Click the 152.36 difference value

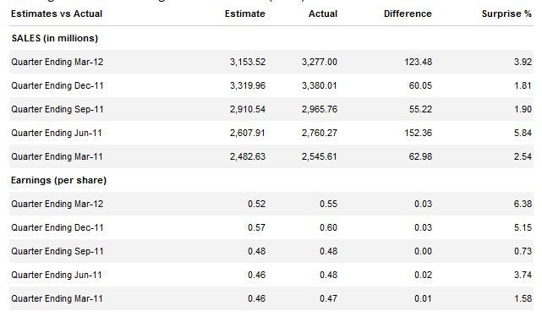point(418,133)
